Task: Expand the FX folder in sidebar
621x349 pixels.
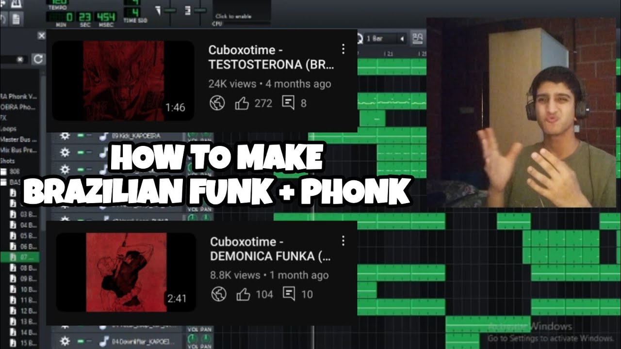Action: 4,118
